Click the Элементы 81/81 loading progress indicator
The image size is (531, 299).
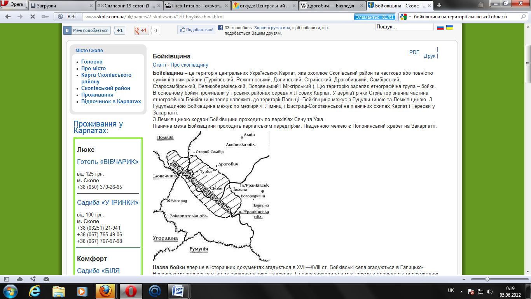pyautogui.click(x=375, y=17)
